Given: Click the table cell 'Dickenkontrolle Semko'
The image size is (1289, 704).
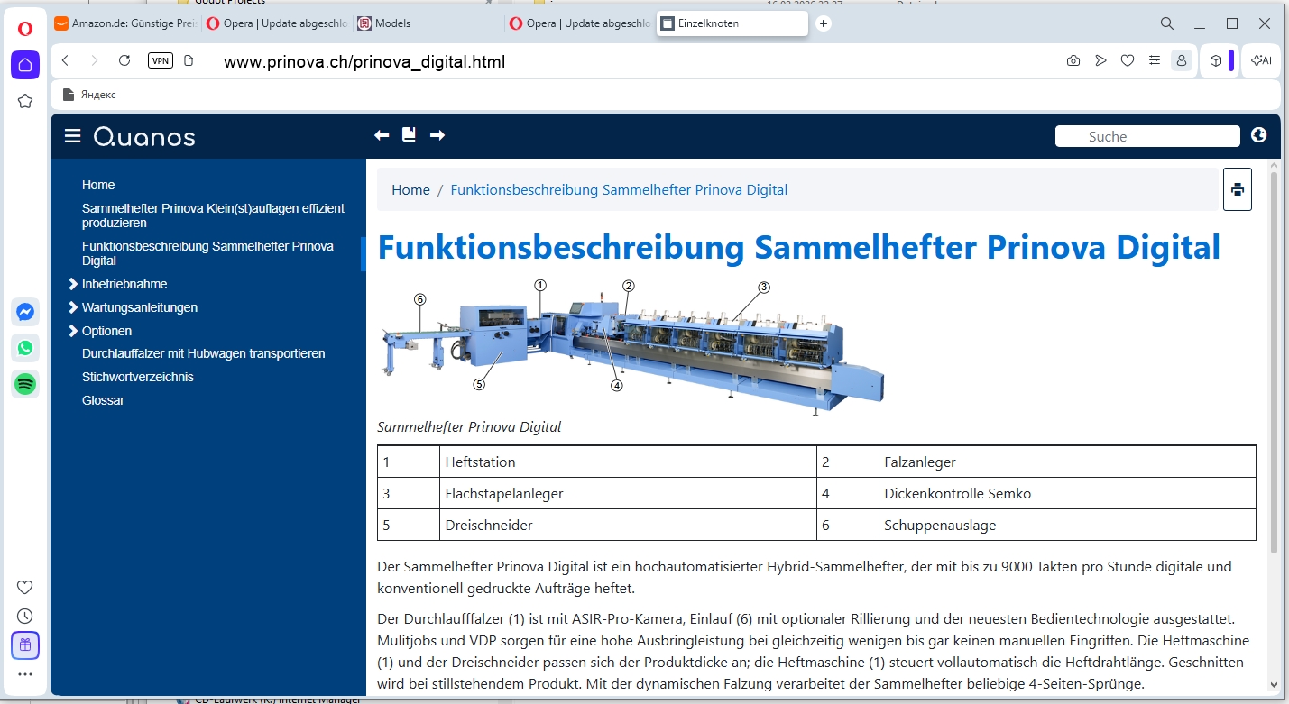Looking at the screenshot, I should click(1067, 493).
